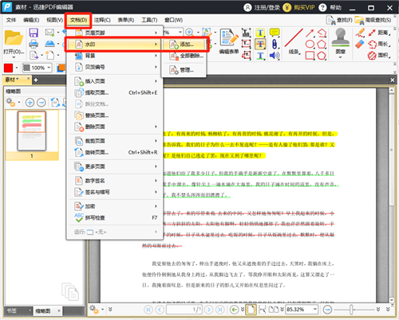Expand dropdown arrow beside red color swatch
399x320 pixels.
click(17, 68)
